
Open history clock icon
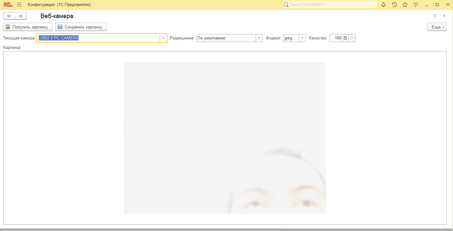[394, 4]
